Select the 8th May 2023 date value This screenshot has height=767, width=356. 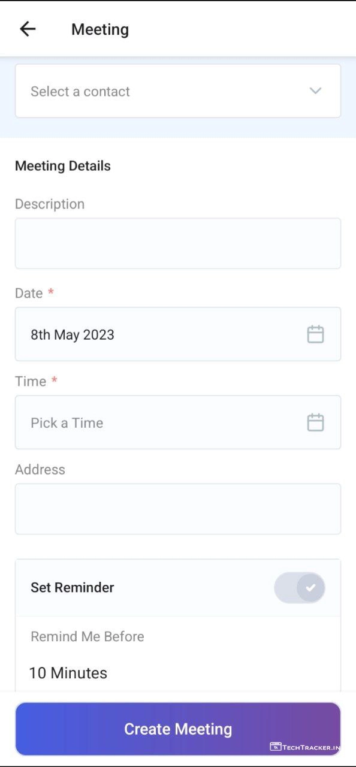pyautogui.click(x=73, y=334)
